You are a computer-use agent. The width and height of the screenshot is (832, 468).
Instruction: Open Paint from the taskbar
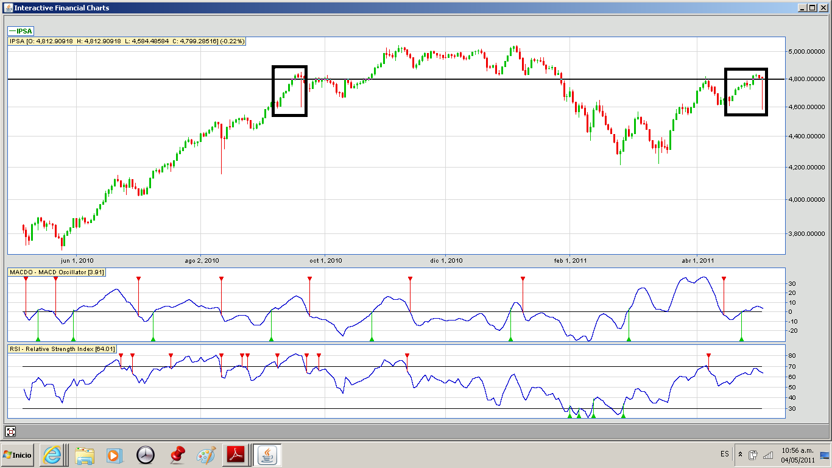[x=206, y=455]
